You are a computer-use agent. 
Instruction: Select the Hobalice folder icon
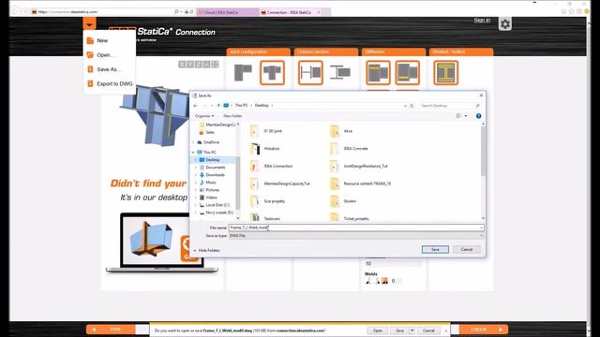point(254,149)
